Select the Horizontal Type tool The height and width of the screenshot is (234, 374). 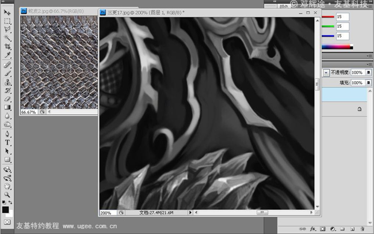point(7,142)
